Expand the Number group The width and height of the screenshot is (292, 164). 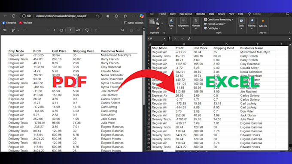click(x=196, y=24)
